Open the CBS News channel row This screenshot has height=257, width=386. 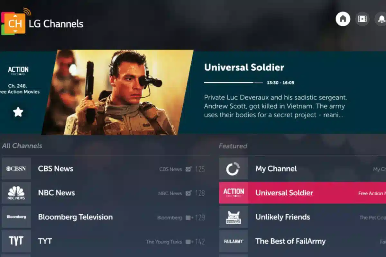(106, 168)
